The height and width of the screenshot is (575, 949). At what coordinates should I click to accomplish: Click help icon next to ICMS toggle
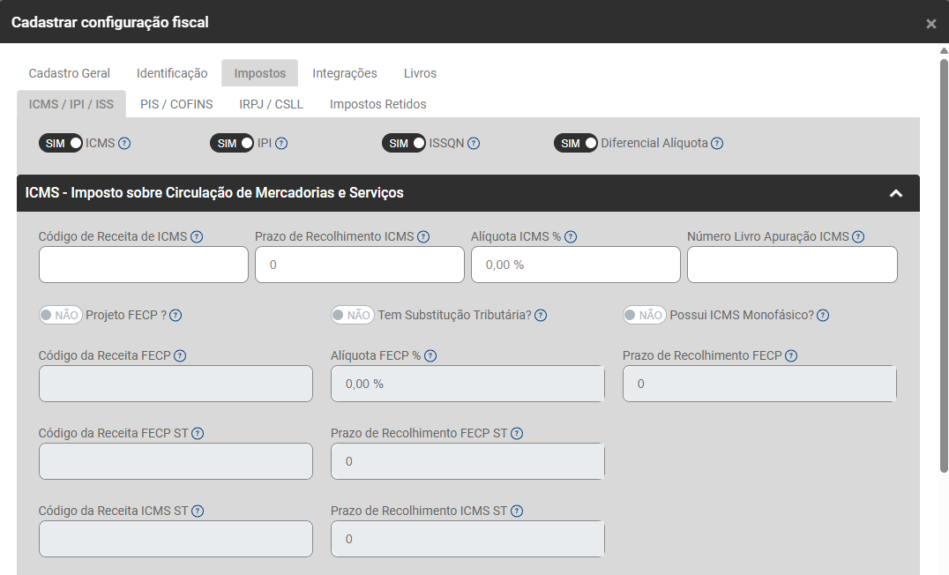tap(124, 144)
